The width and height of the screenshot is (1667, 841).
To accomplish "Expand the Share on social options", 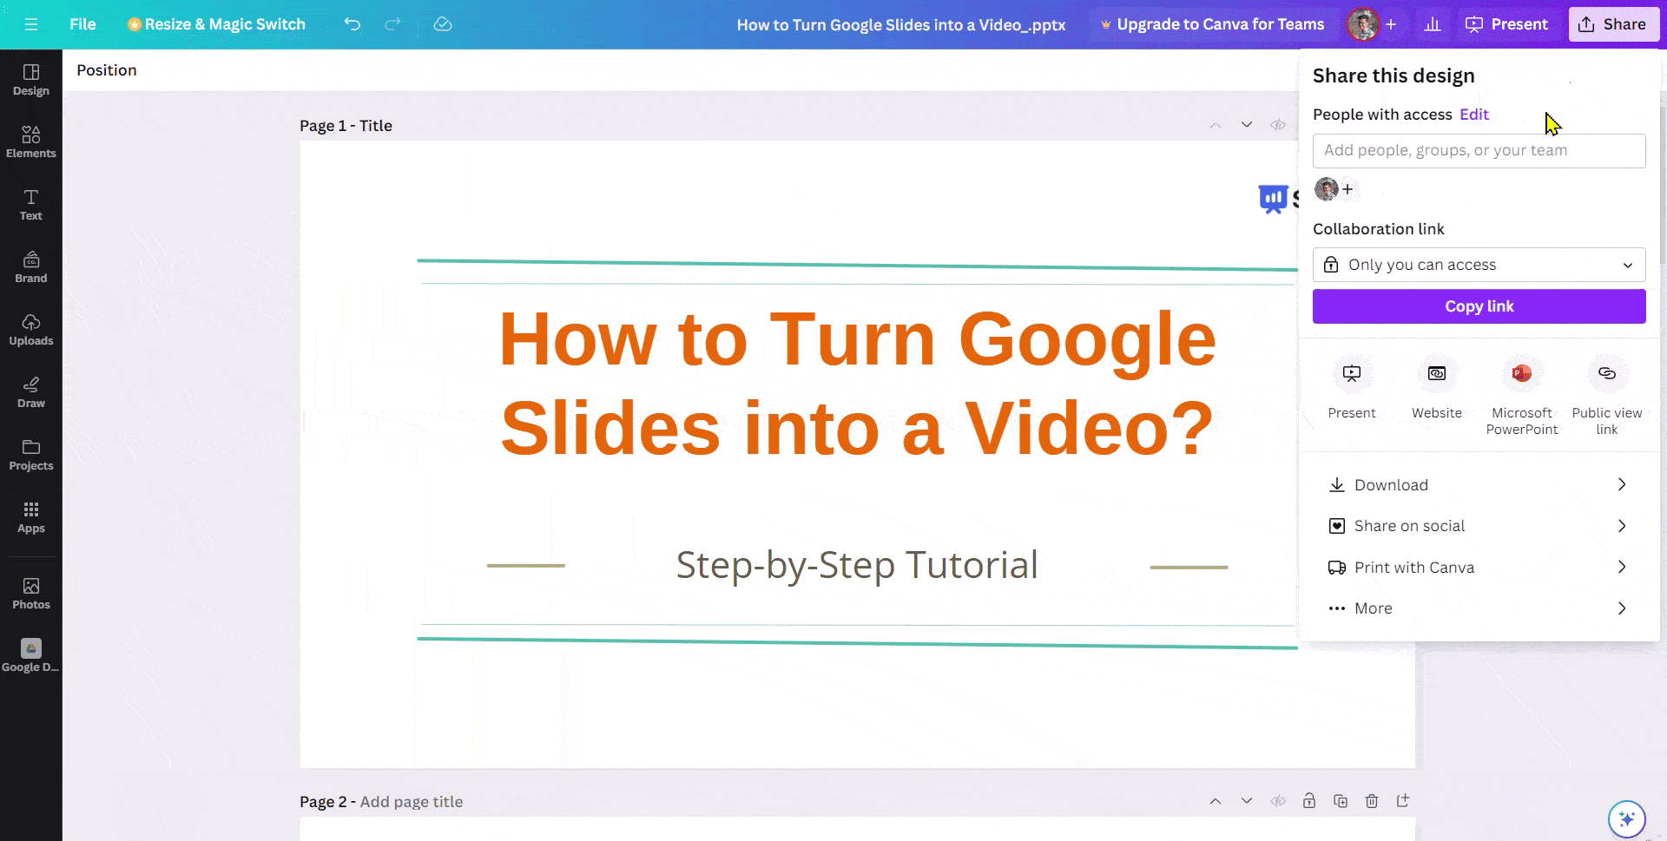I will point(1479,525).
